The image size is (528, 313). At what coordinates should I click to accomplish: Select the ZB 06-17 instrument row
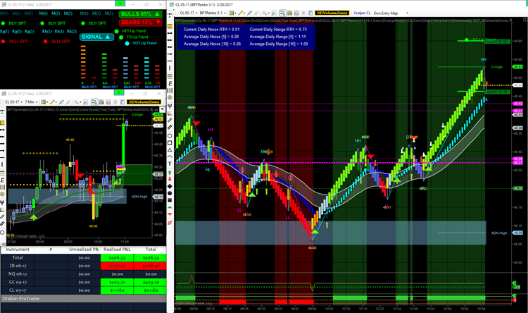[84, 266]
